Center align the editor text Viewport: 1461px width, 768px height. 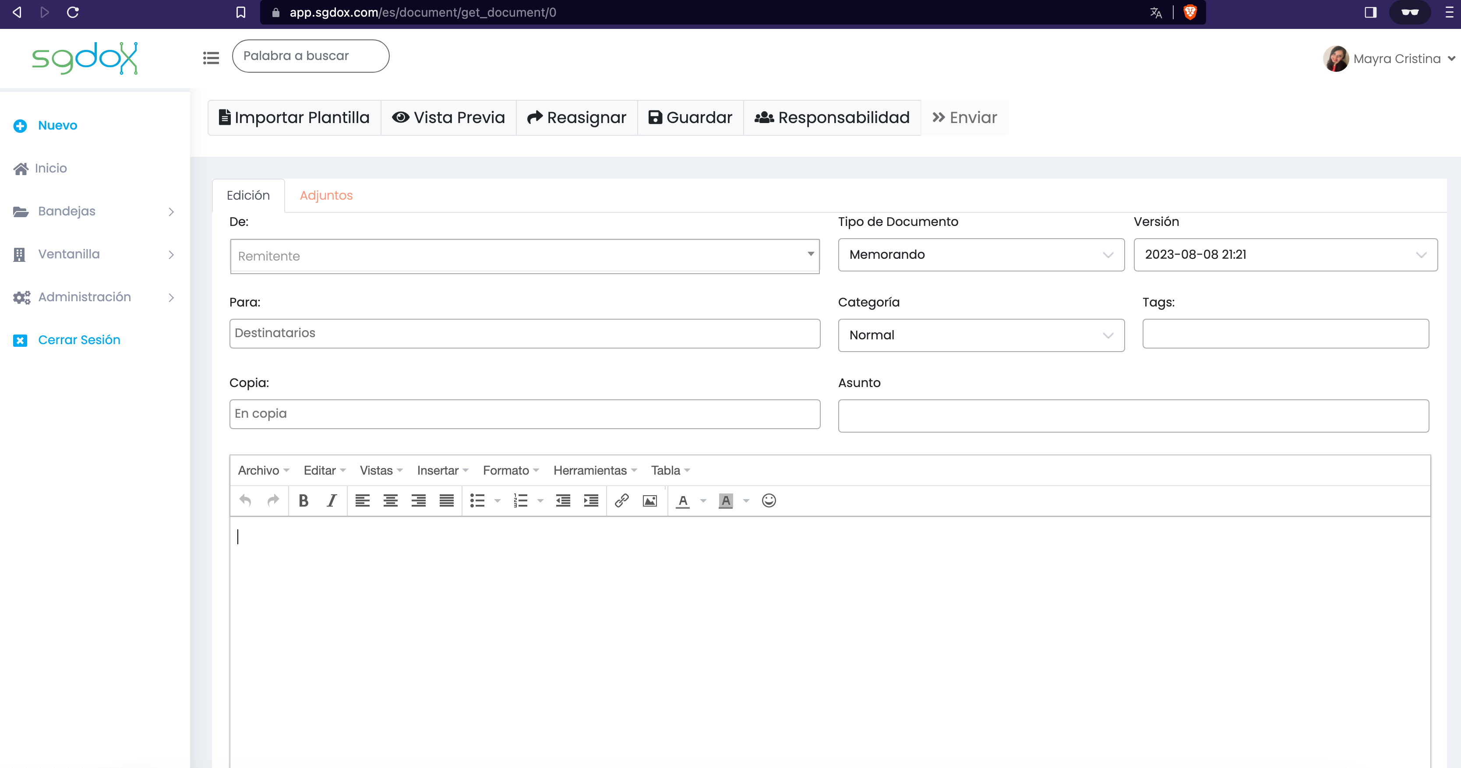click(390, 500)
